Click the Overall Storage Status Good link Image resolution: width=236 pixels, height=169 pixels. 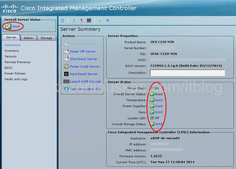pyautogui.click(x=159, y=124)
